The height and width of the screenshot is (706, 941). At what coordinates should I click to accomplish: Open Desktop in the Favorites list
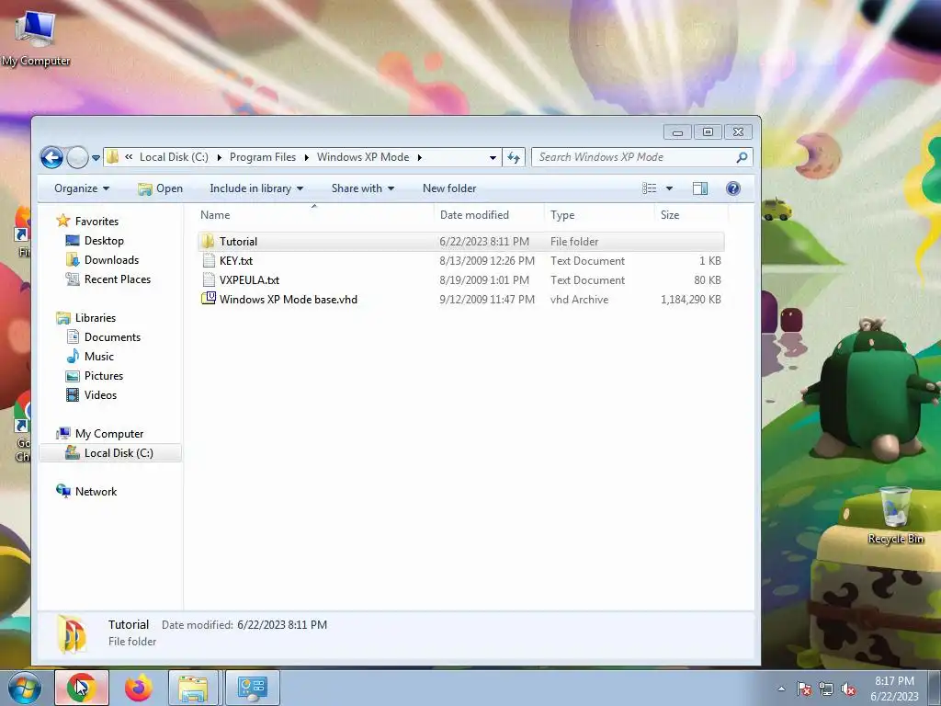pyautogui.click(x=104, y=241)
